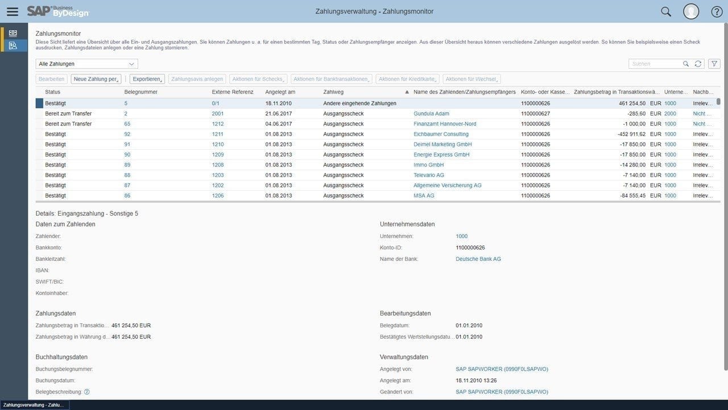728x410 pixels.
Task: Open the global search magnifier icon
Action: click(666, 11)
